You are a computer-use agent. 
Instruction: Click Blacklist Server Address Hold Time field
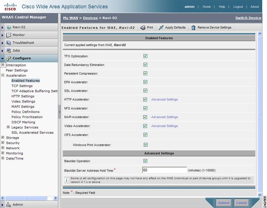165,170
